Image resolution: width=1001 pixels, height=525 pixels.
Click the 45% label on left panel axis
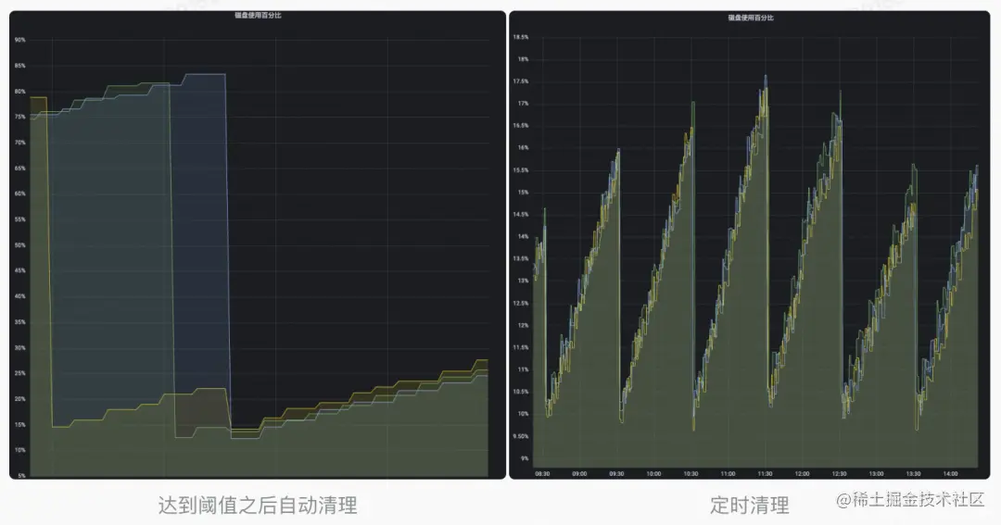pyautogui.click(x=20, y=270)
